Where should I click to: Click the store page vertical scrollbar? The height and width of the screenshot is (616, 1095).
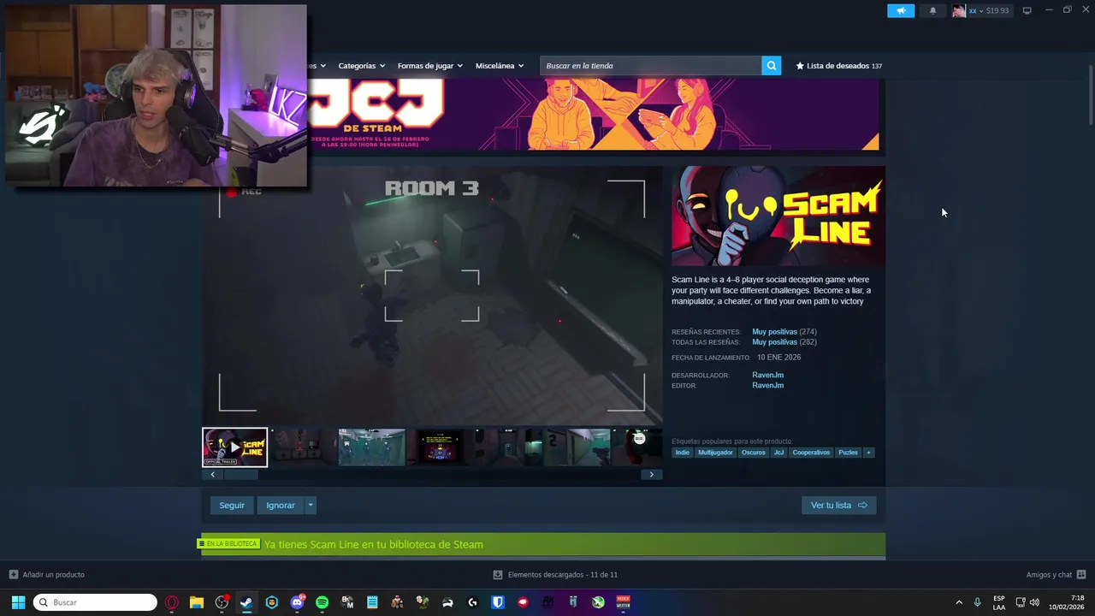coord(1090,94)
